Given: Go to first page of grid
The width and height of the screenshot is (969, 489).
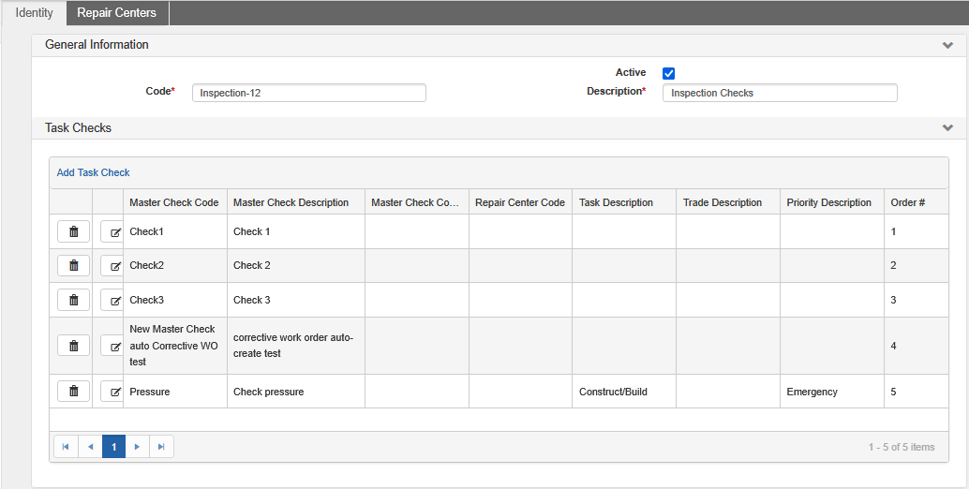Looking at the screenshot, I should [x=66, y=447].
